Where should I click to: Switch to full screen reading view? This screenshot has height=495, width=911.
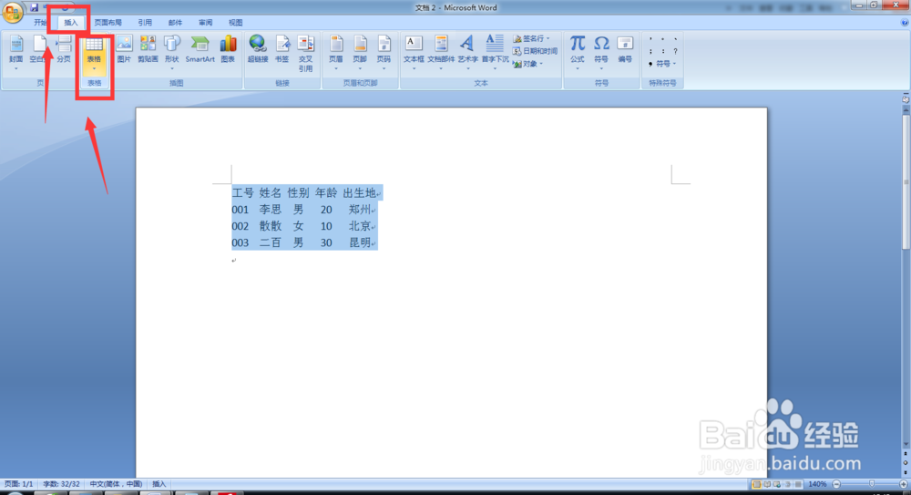click(767, 484)
